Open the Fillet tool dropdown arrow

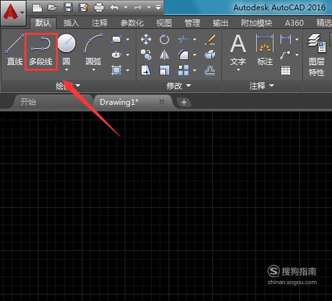(x=194, y=55)
